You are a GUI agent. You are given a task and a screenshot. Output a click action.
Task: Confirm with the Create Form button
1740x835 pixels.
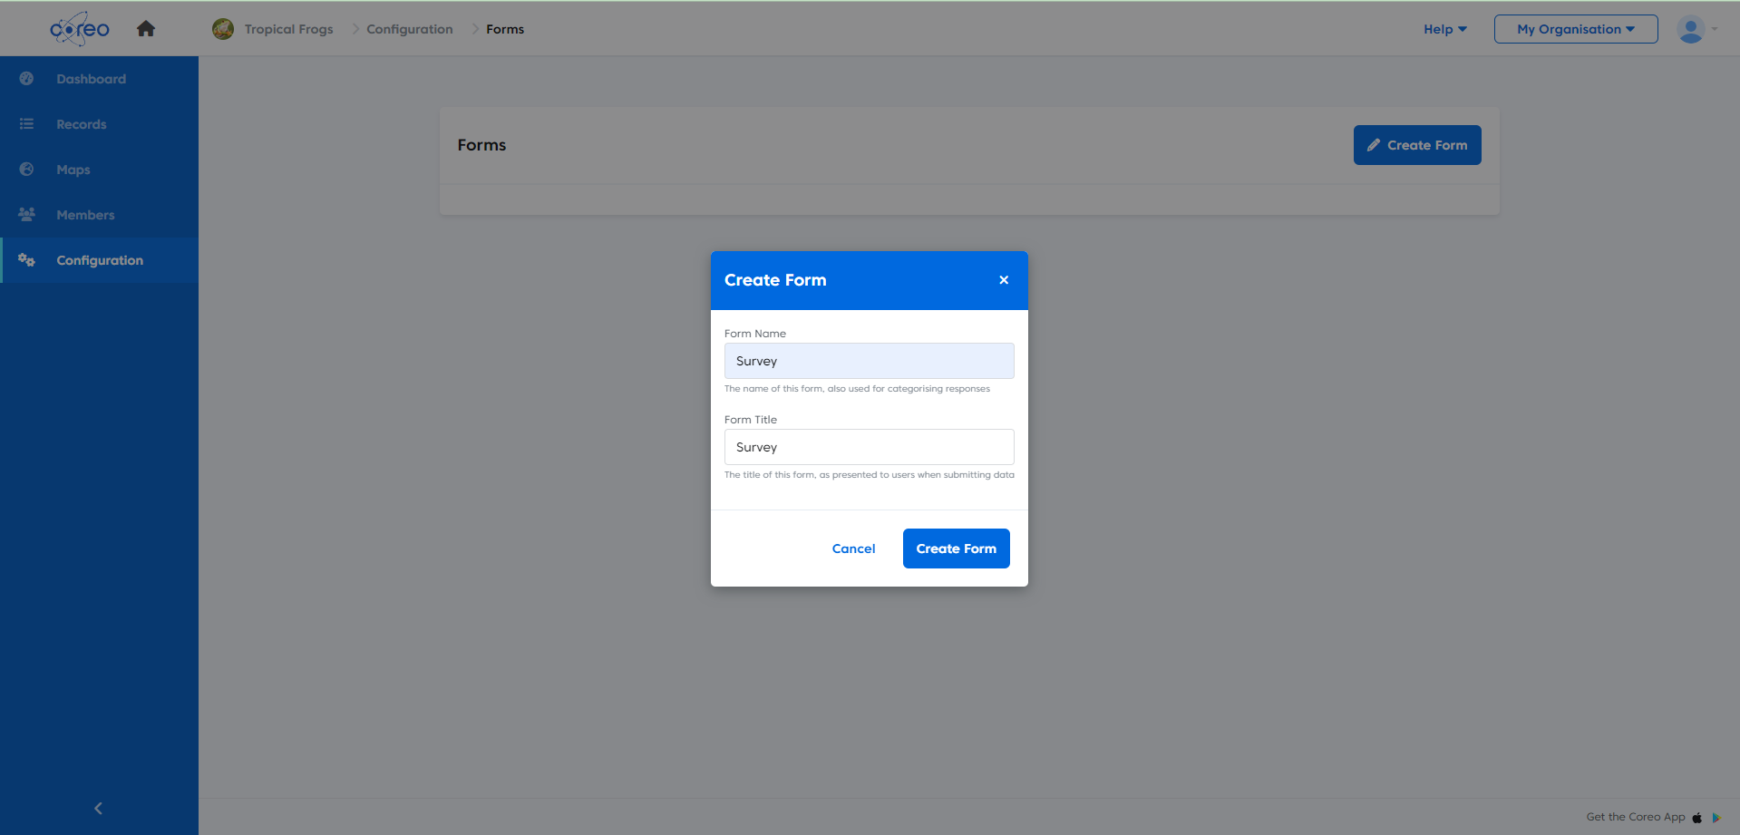tap(956, 549)
